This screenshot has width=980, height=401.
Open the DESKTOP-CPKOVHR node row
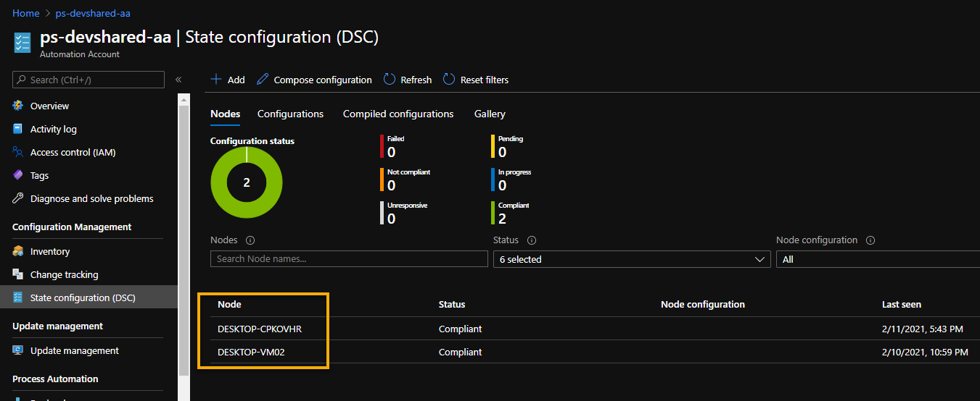260,329
